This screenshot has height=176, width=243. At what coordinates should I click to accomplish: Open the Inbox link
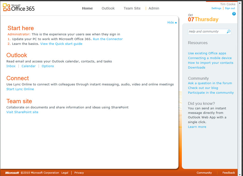[x=11, y=66]
